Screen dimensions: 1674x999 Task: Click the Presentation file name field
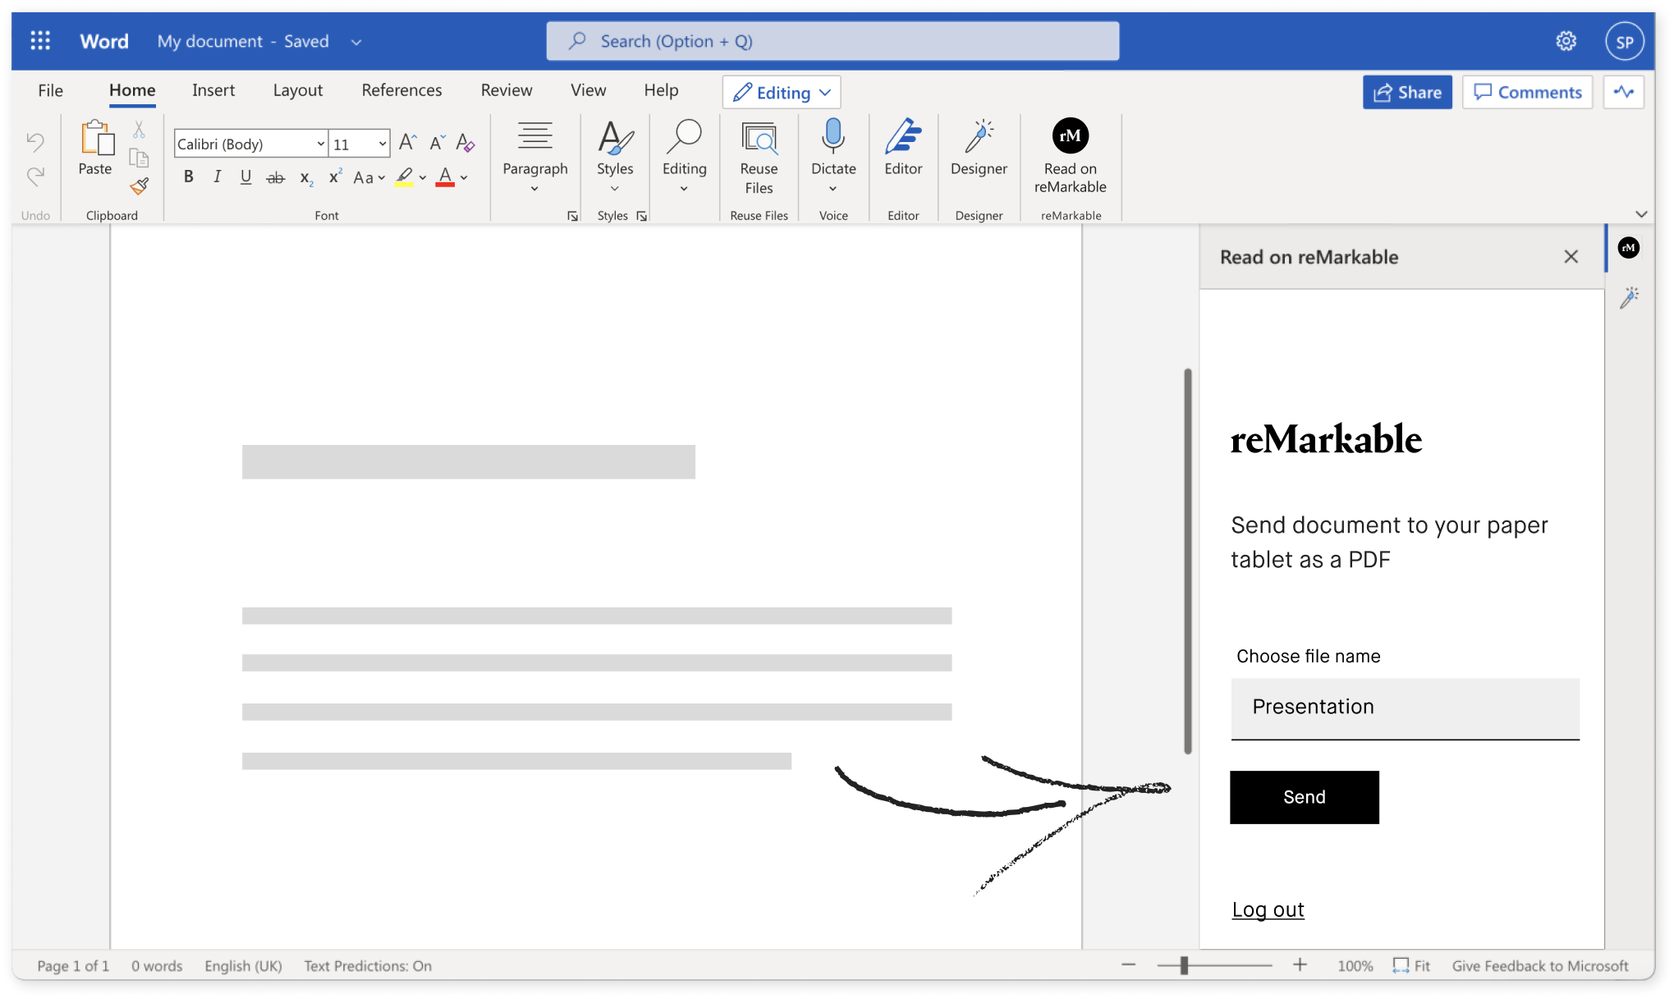click(1403, 707)
